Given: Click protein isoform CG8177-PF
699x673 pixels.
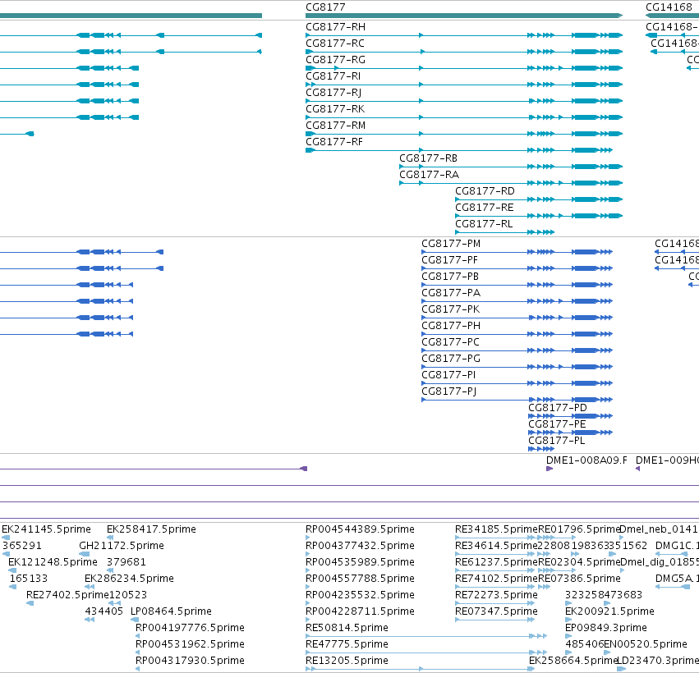Looking at the screenshot, I should (450, 260).
